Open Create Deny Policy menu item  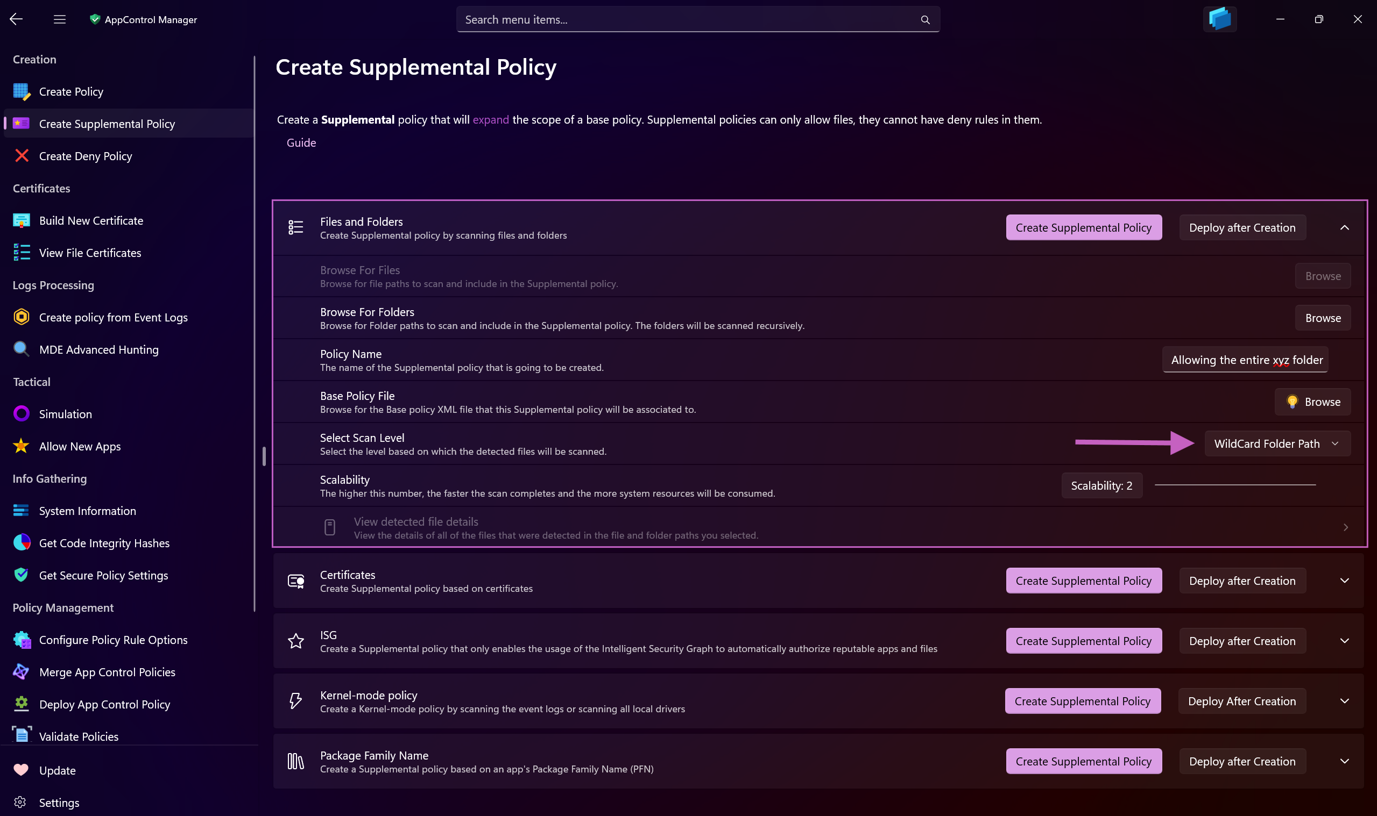pos(86,156)
